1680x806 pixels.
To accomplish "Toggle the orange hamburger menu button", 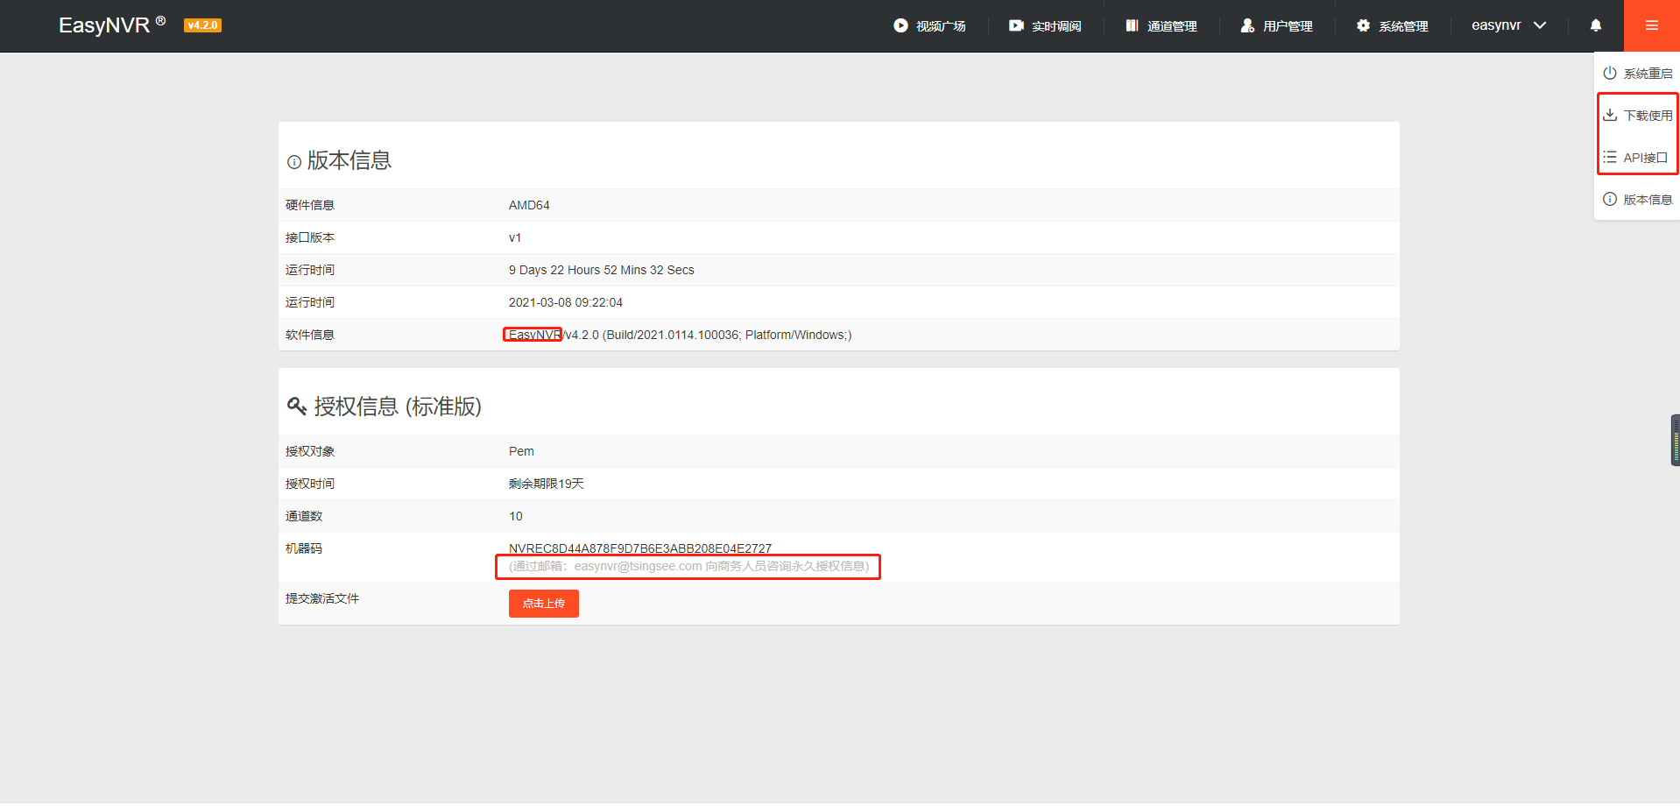I will pyautogui.click(x=1652, y=25).
